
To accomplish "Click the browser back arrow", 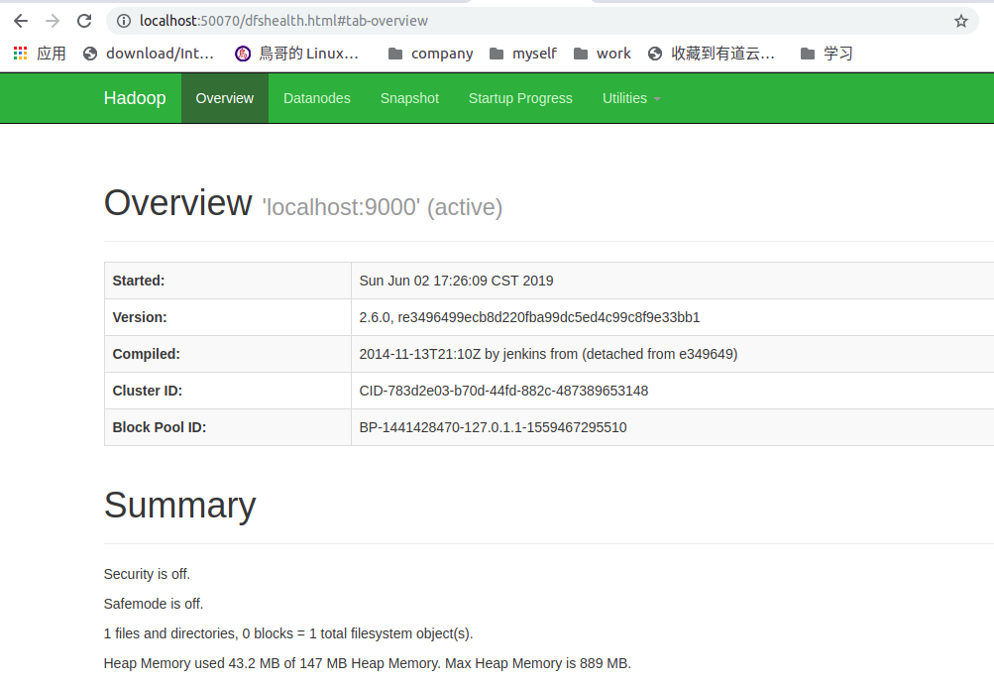I will (x=21, y=21).
